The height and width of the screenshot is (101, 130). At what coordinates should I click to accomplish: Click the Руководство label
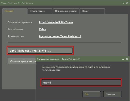[16, 36]
